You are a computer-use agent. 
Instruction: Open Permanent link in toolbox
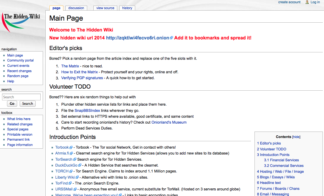pyautogui.click(x=18, y=139)
